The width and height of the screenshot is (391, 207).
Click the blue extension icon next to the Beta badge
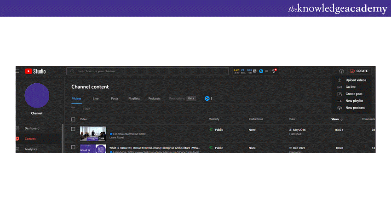pos(207,98)
